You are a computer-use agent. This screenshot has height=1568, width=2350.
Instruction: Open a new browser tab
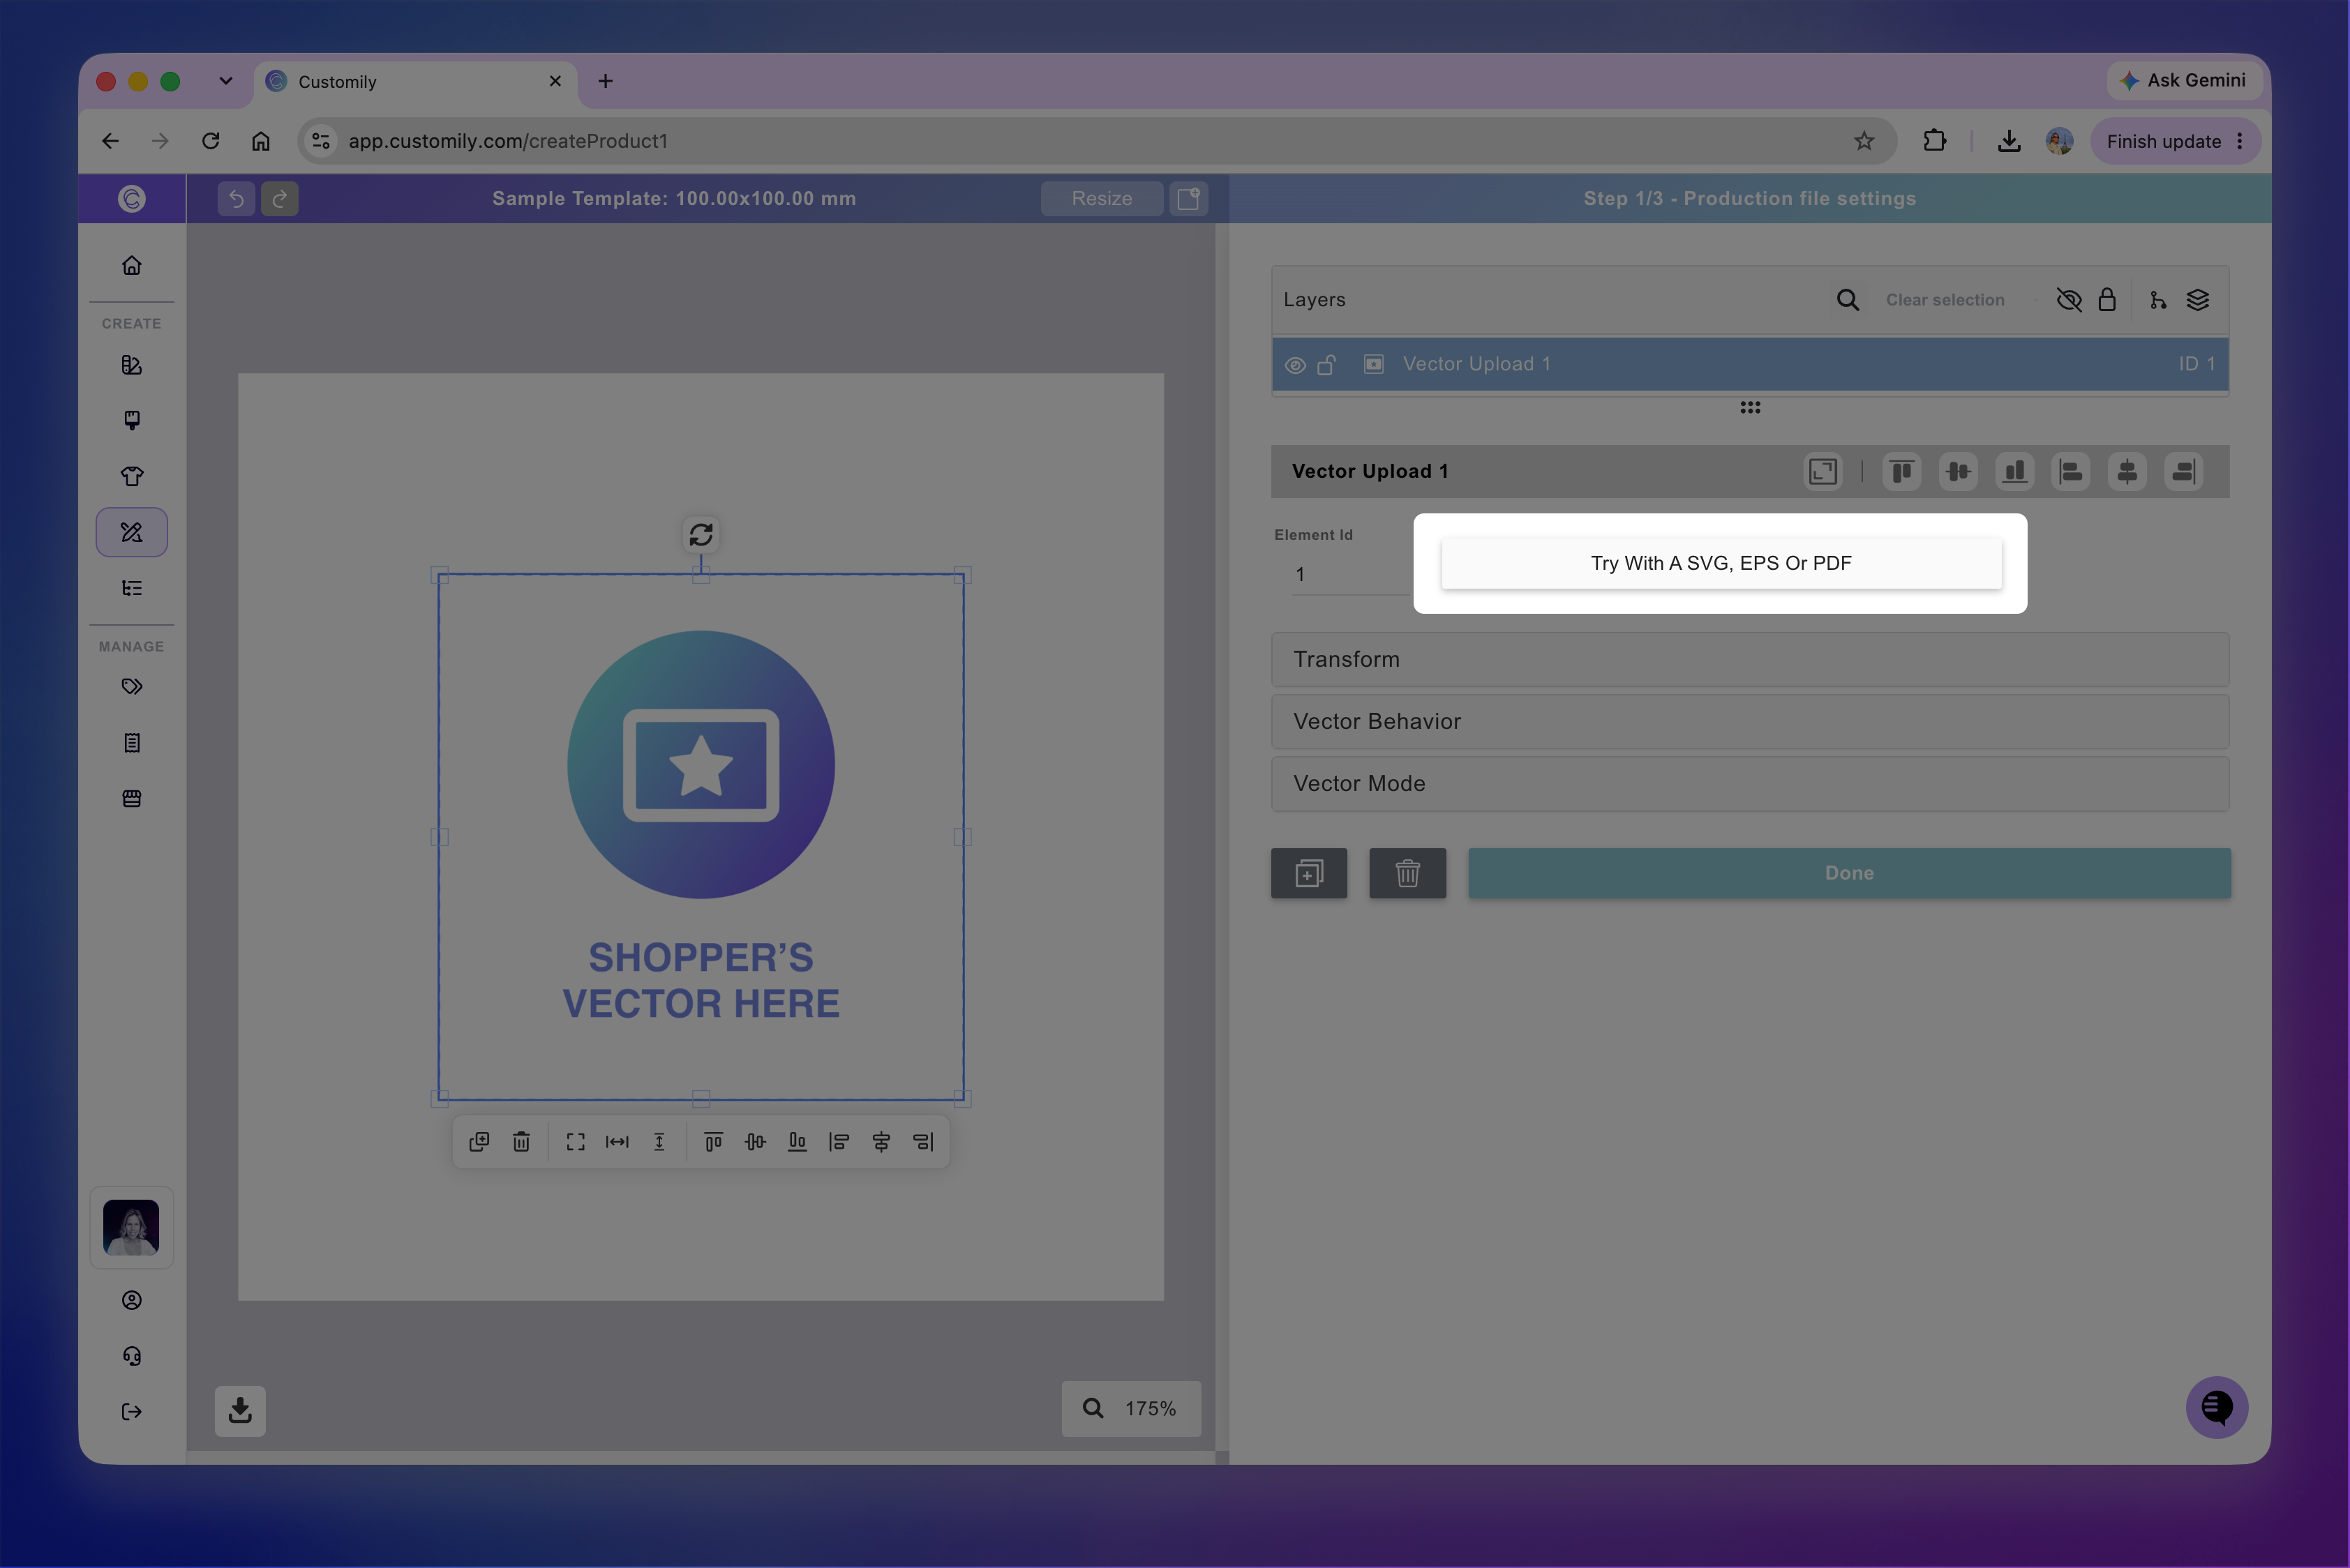pos(605,81)
